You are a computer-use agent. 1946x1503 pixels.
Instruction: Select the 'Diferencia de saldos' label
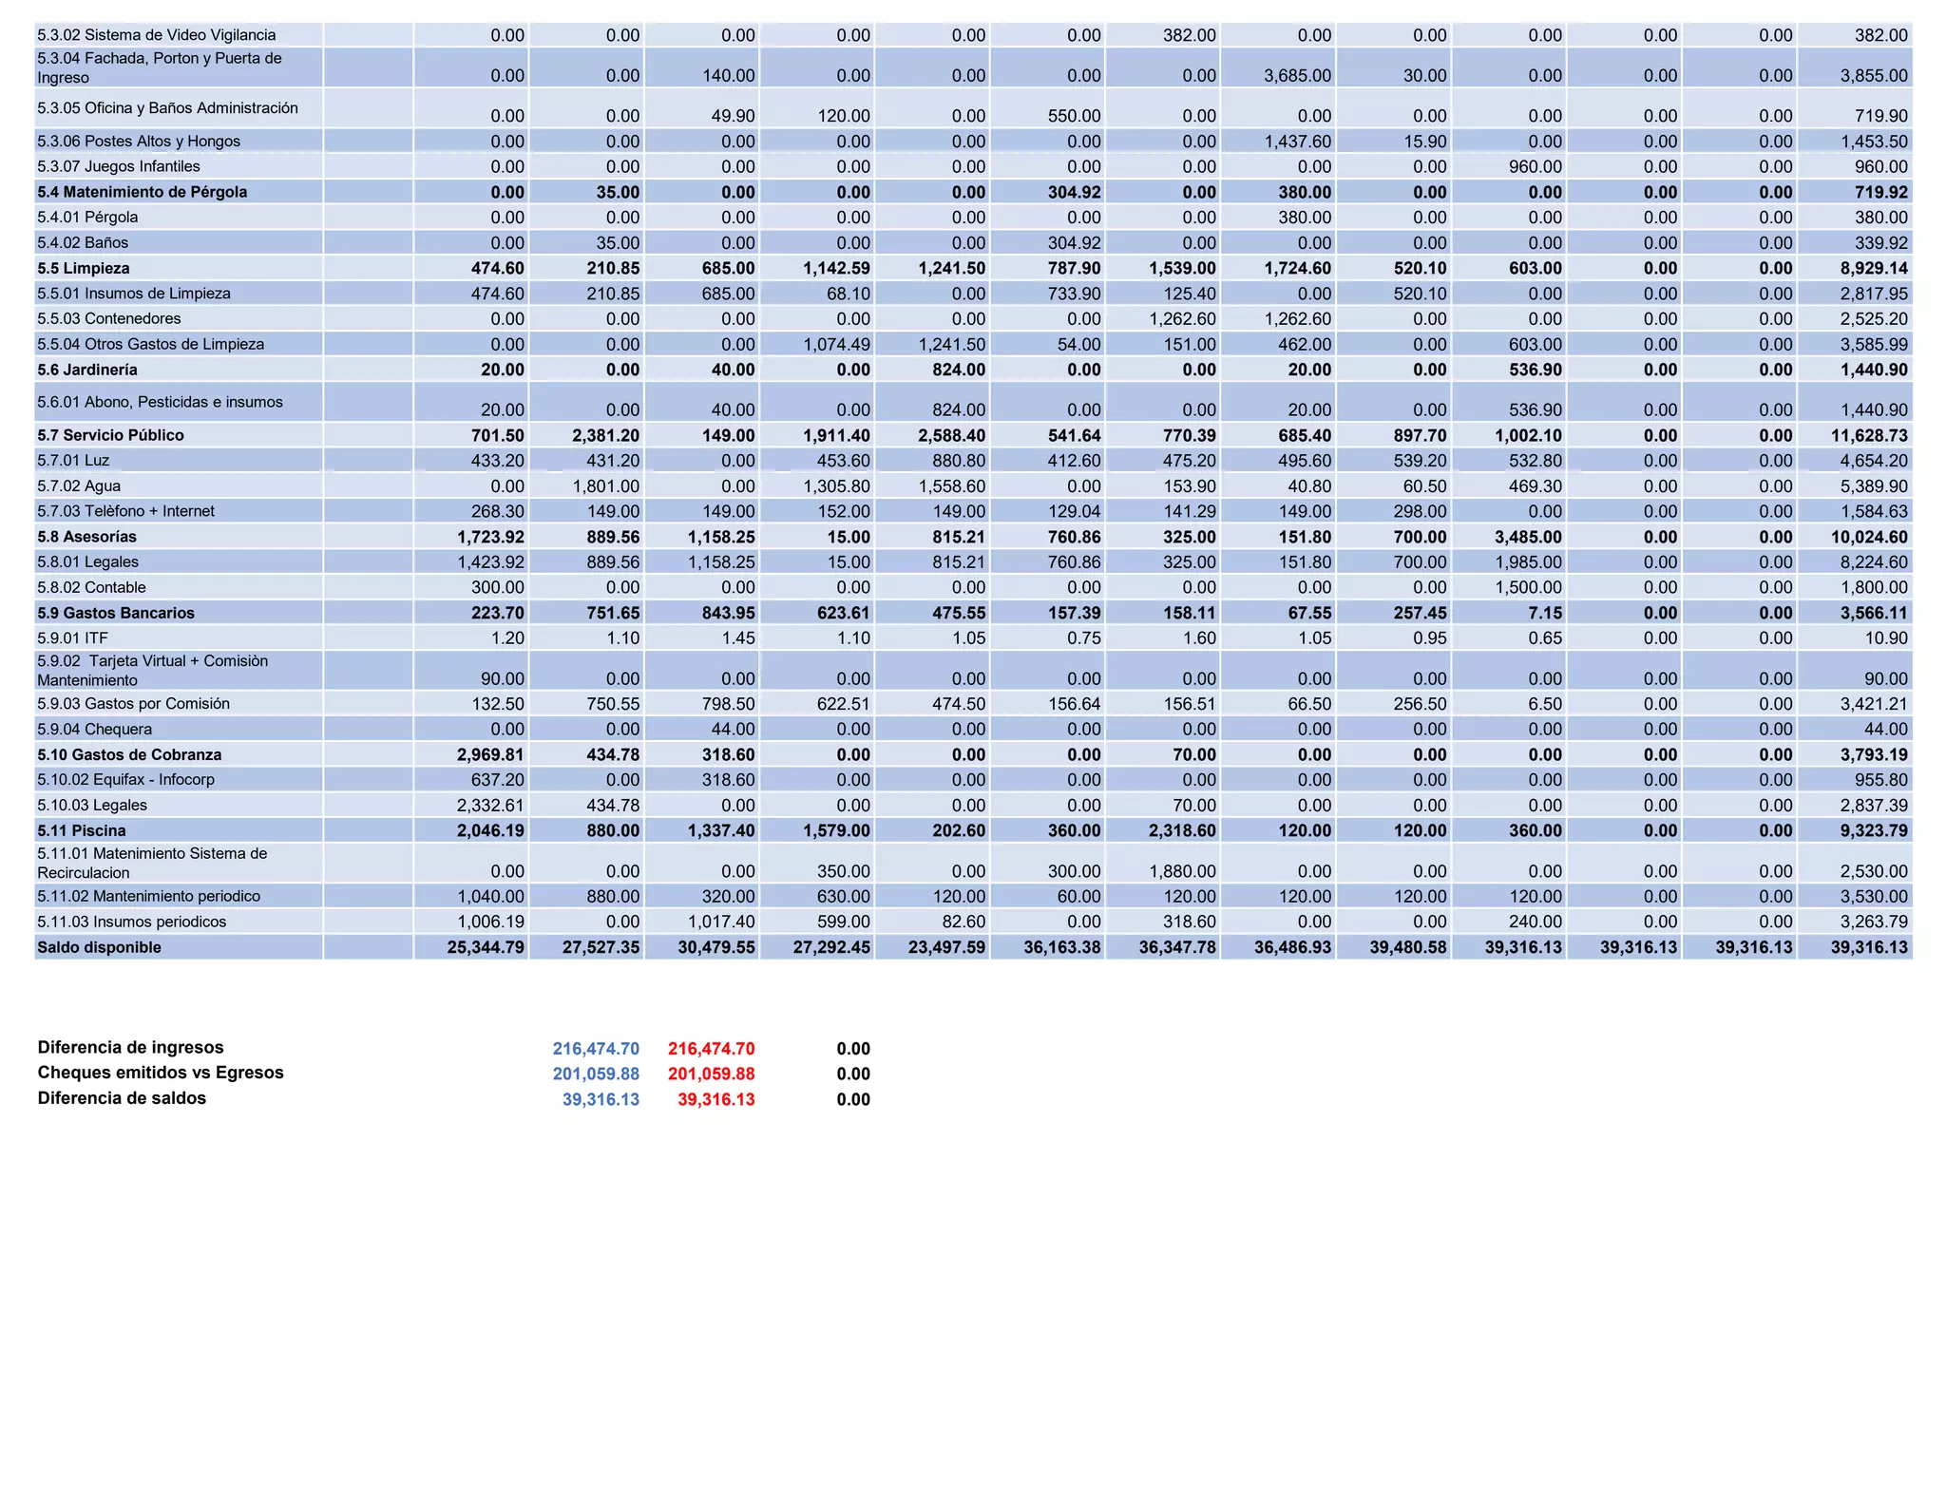(x=122, y=1098)
